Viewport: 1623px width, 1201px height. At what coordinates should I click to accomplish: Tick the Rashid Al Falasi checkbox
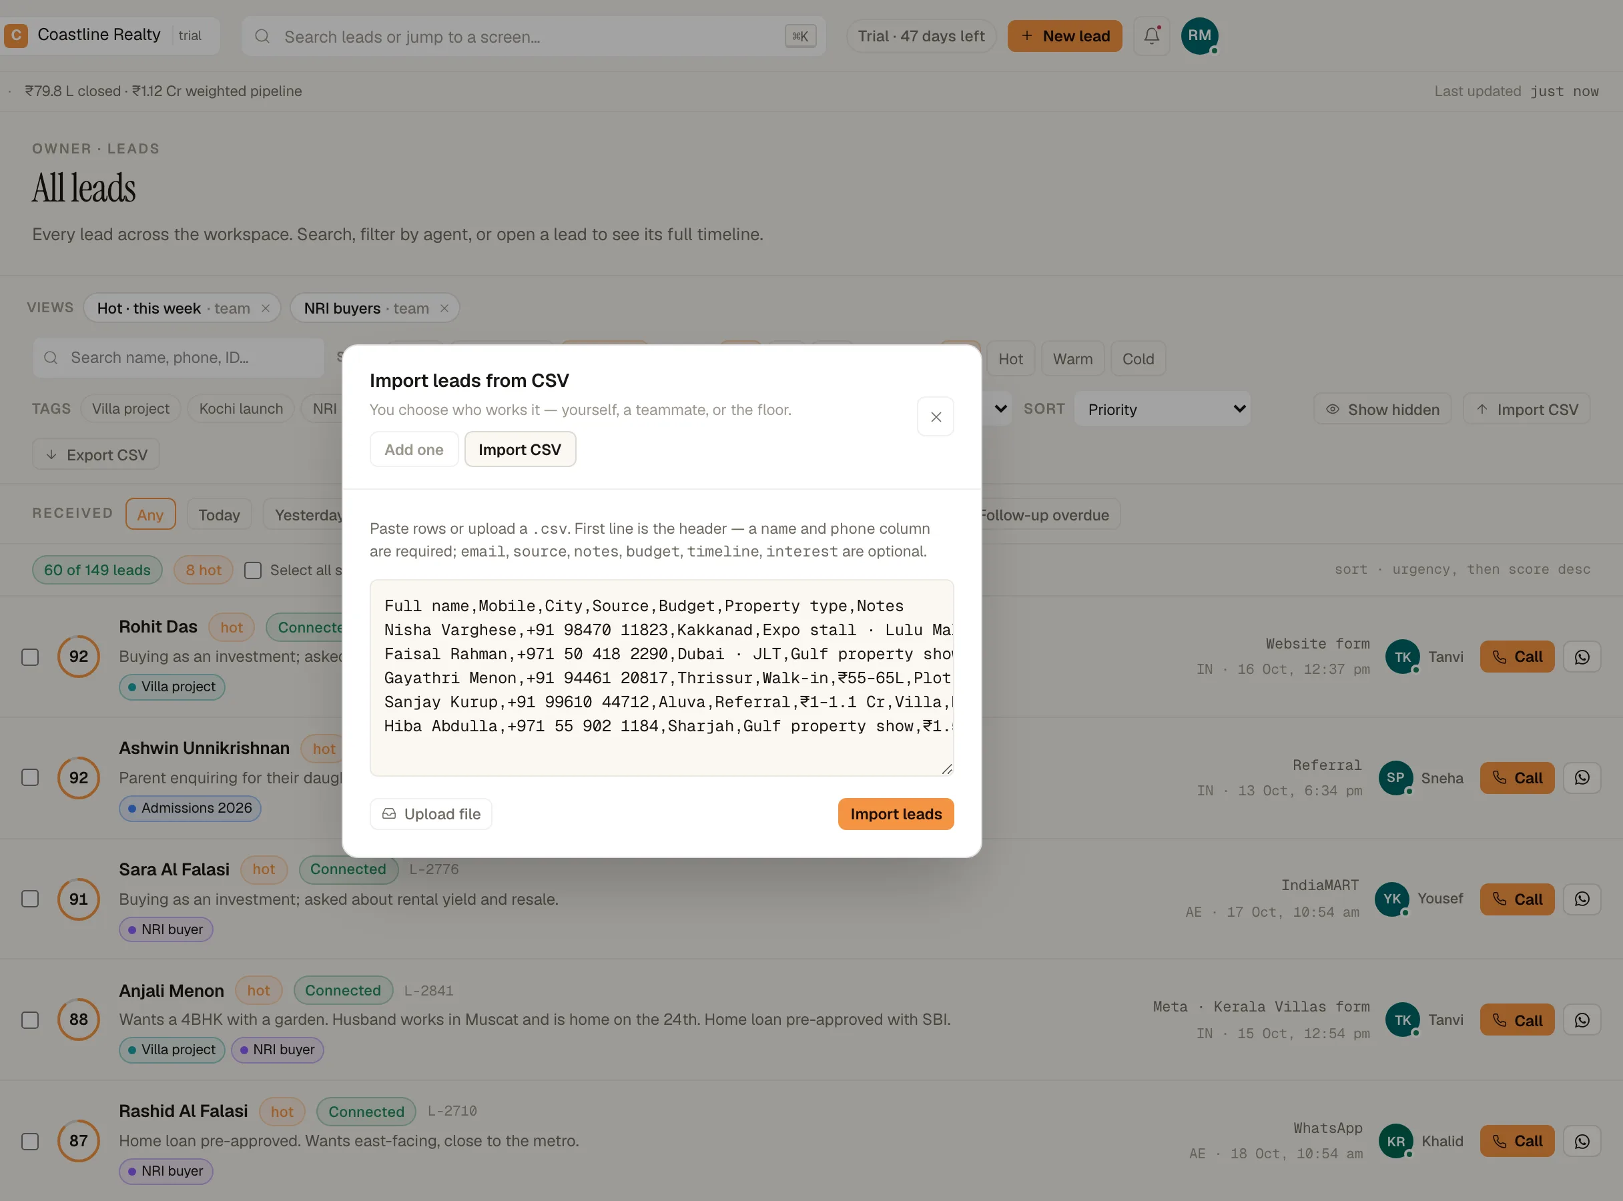[x=30, y=1142]
